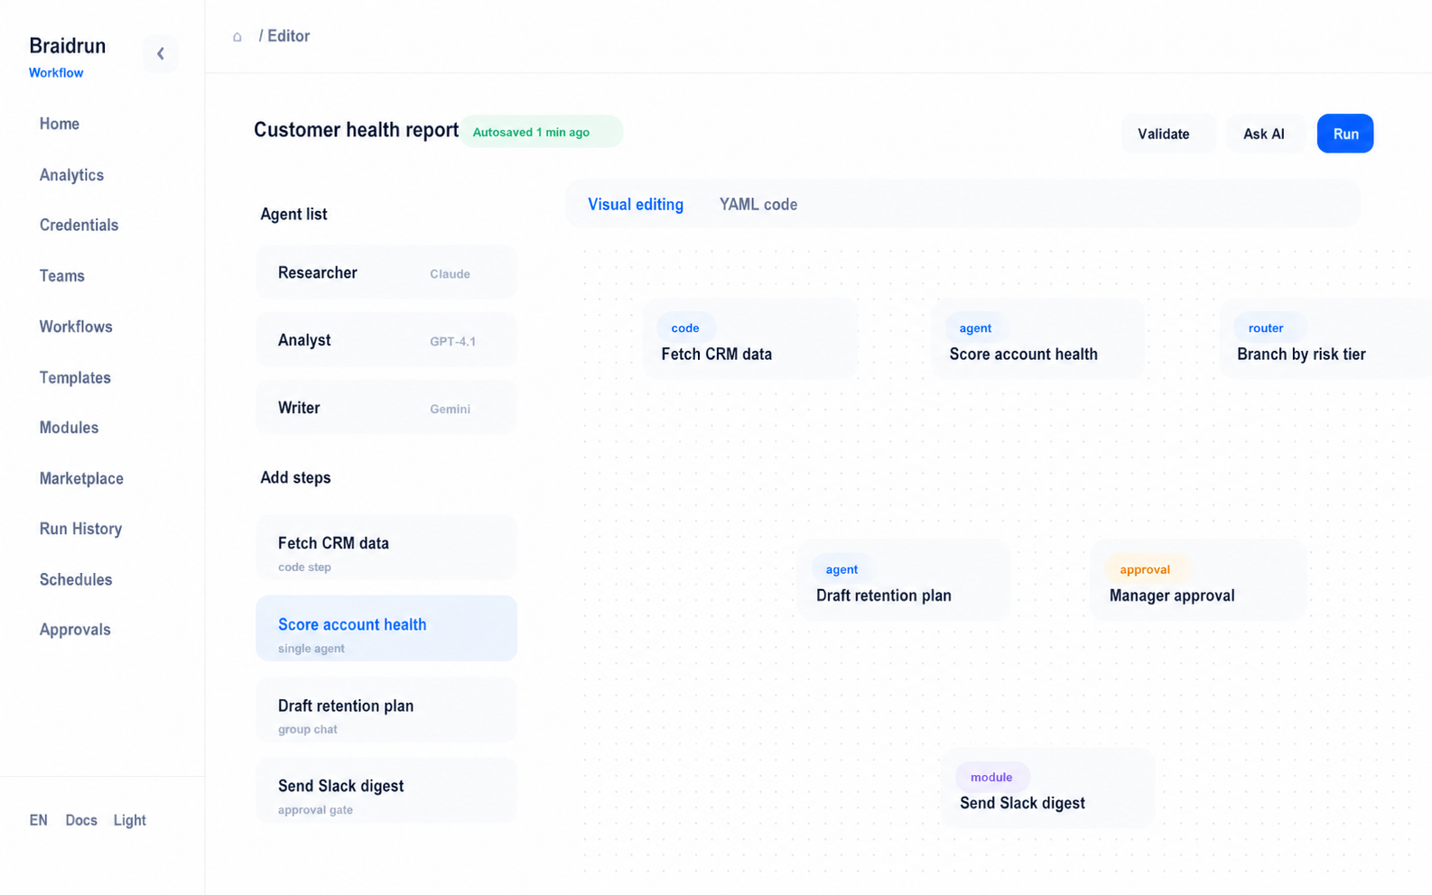This screenshot has width=1432, height=895.
Task: Collapse the sidebar with the chevron icon
Action: (161, 54)
